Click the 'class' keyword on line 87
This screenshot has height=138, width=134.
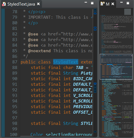[x=44, y=62]
